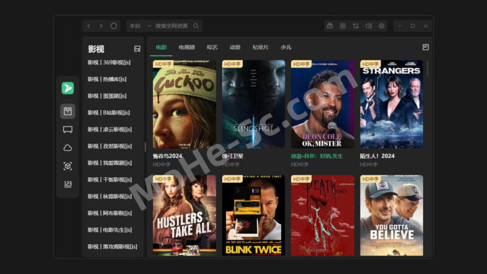Click the sync arrows toolbar icon
Image resolution: width=487 pixels, height=274 pixels.
pyautogui.click(x=356, y=26)
